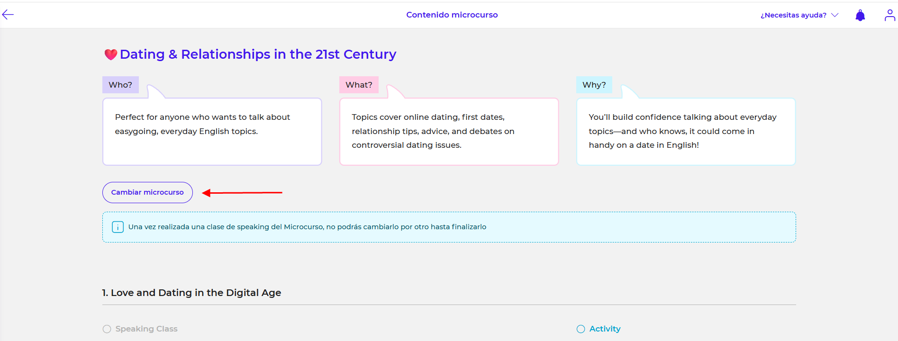Click the Speaking Class label

tap(146, 329)
